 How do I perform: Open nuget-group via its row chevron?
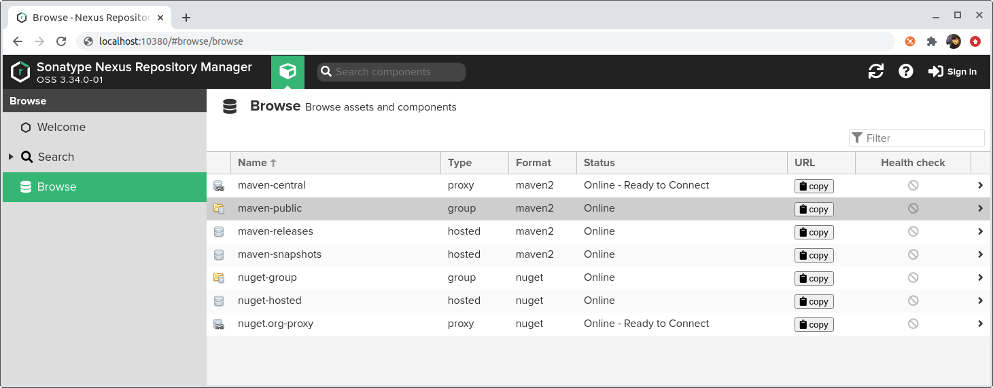pyautogui.click(x=980, y=277)
